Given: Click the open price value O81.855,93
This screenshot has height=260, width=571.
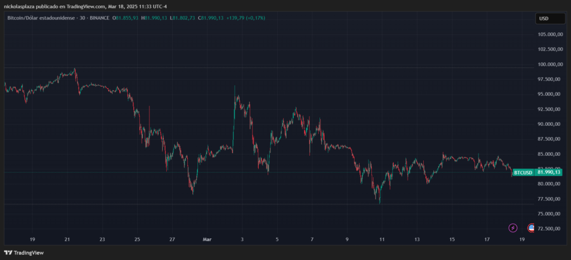Looking at the screenshot, I should pos(127,18).
